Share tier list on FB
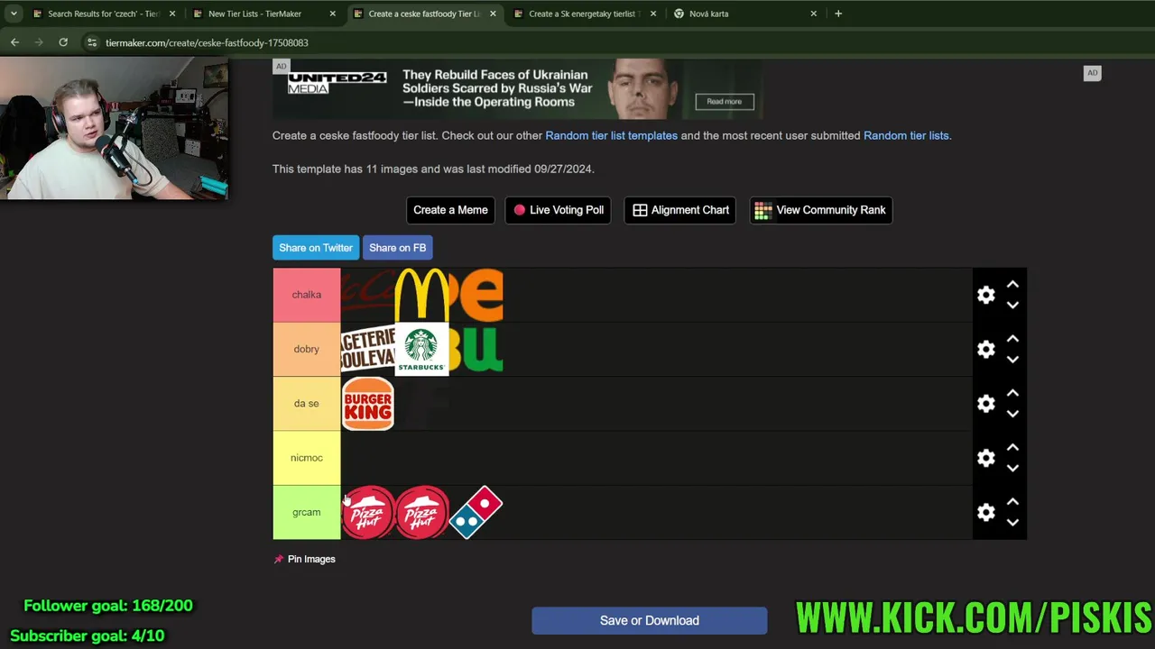This screenshot has height=649, width=1155. click(397, 248)
